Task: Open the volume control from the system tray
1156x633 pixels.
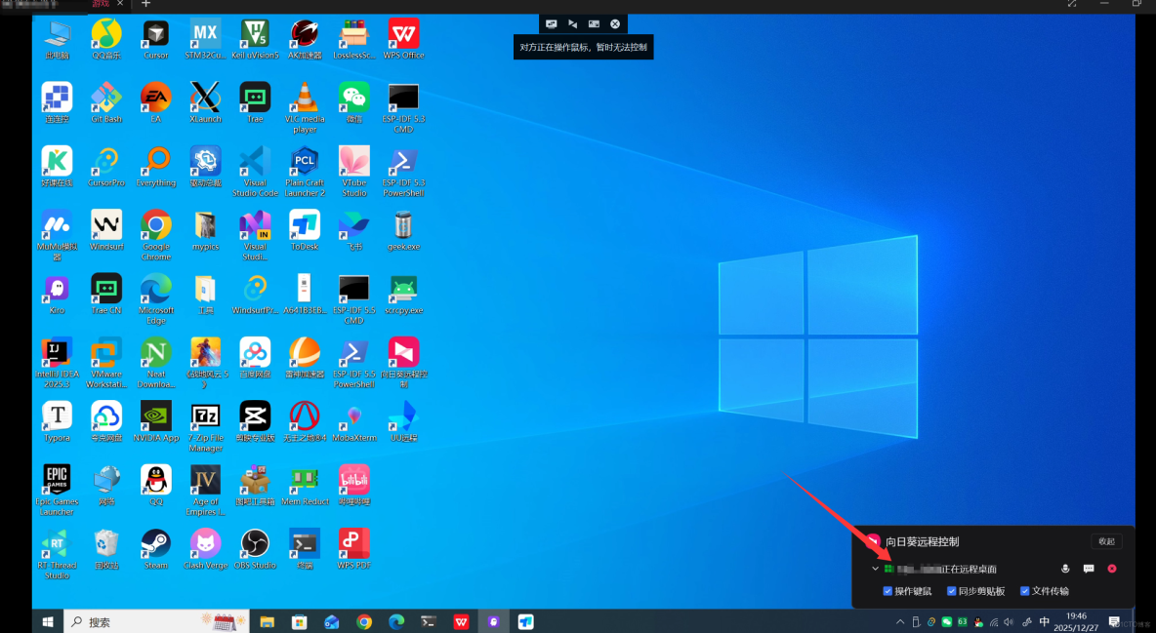Action: pos(1008,621)
